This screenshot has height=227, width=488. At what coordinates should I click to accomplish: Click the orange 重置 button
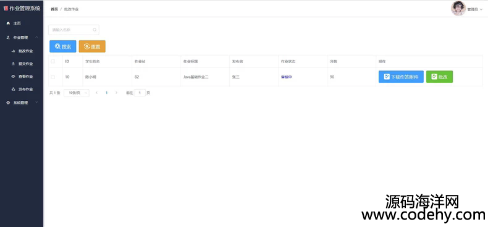(x=92, y=46)
